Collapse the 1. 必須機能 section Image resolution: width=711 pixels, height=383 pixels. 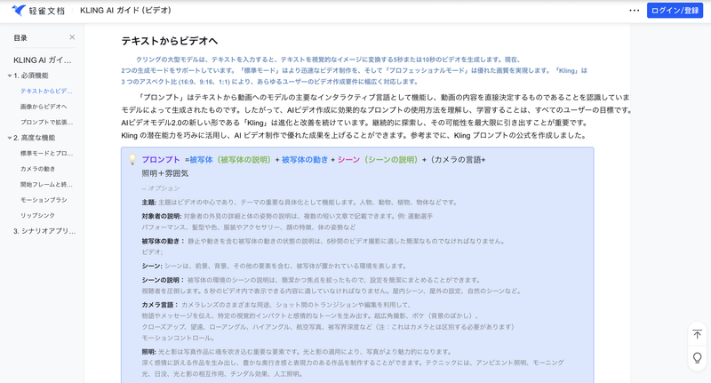tap(8, 76)
